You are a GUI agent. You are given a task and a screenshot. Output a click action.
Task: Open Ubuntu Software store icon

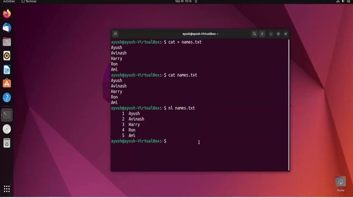coord(7,84)
